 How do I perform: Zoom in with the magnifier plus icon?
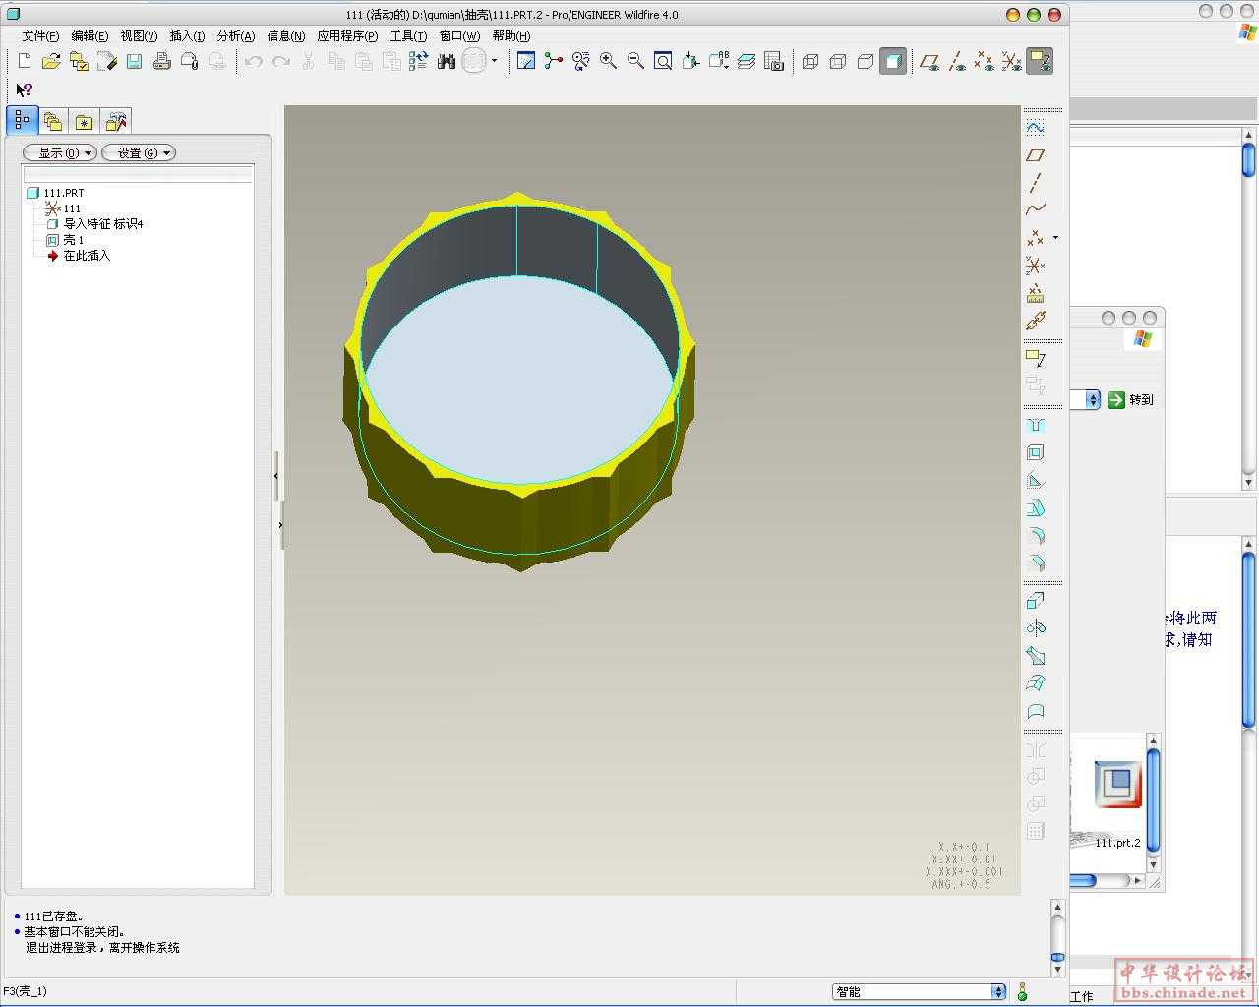[x=609, y=61]
